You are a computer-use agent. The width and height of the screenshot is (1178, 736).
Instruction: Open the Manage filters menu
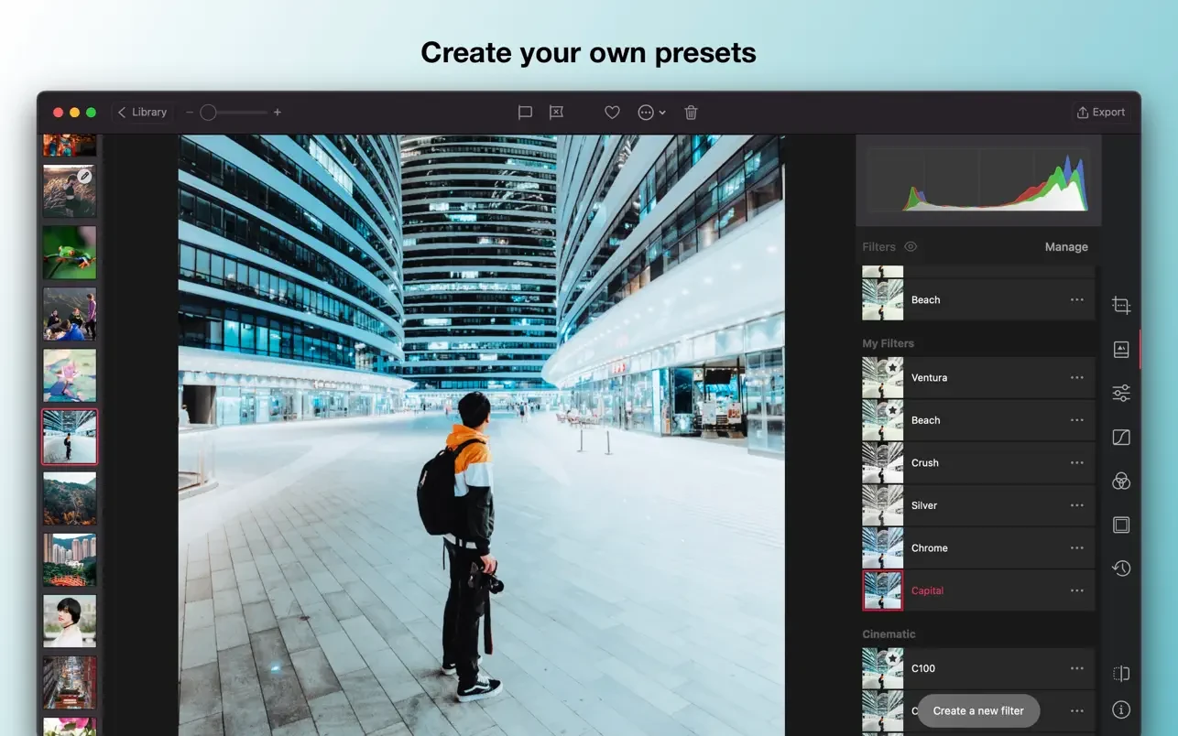[x=1065, y=246]
